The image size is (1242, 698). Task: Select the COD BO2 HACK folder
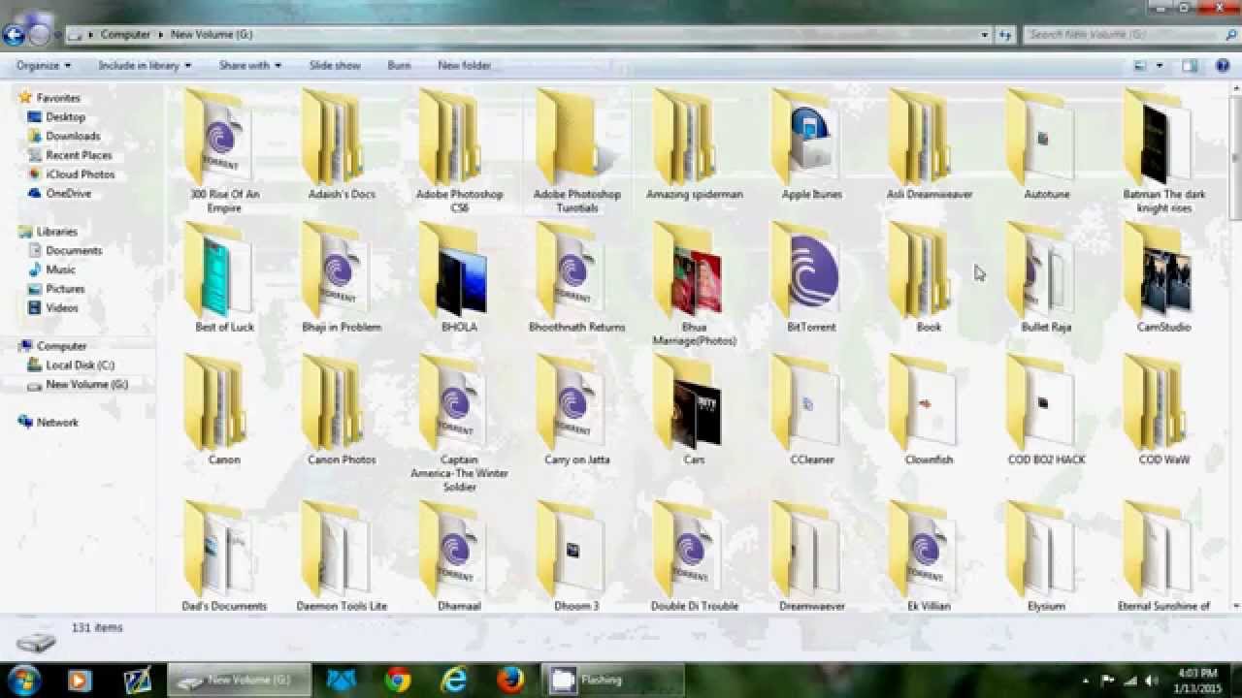pyautogui.click(x=1046, y=411)
